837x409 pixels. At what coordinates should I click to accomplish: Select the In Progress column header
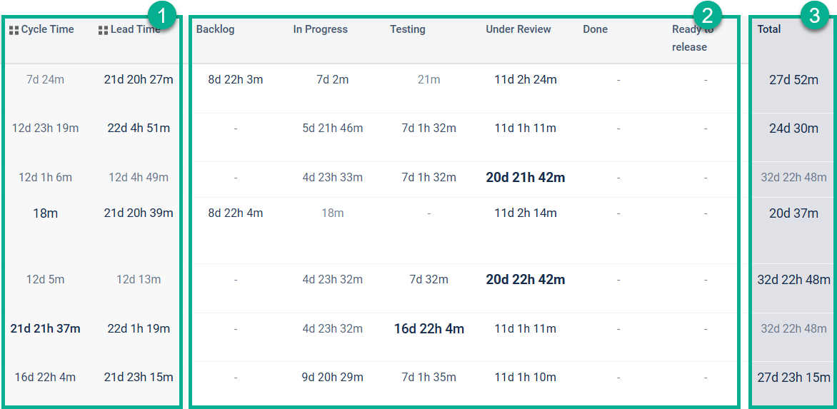point(320,29)
